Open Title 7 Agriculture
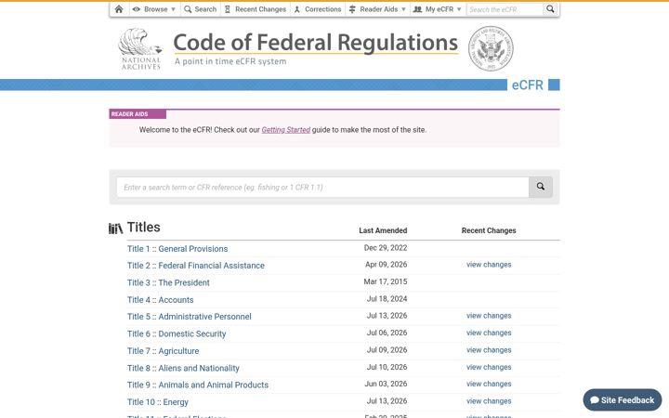Screen dimensions: 669x418 [163, 351]
